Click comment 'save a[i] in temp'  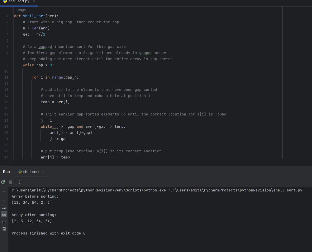click(95, 96)
